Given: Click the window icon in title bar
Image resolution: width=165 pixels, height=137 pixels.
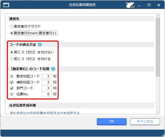Looking at the screenshot, I should (x=6, y=5).
